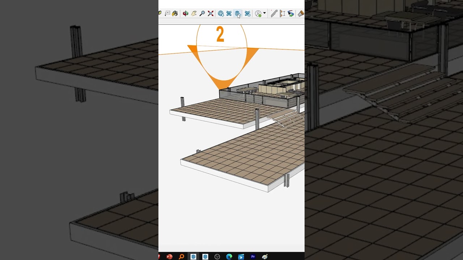Click the Zoom Extents tool
This screenshot has width=463, height=260.
211,13
